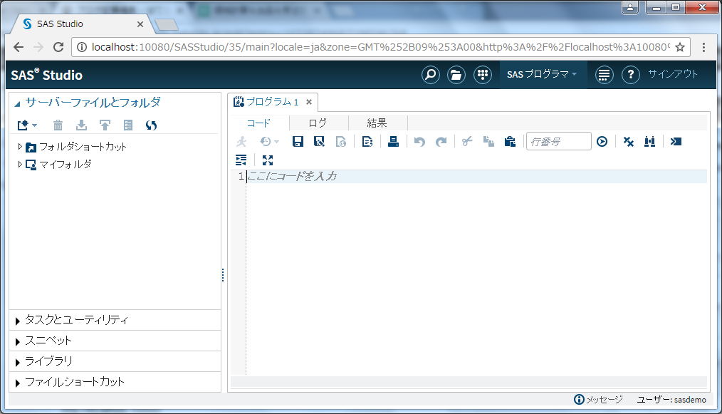The height and width of the screenshot is (414, 722).
Task: Save the program with floppy disk icon
Action: (x=298, y=142)
